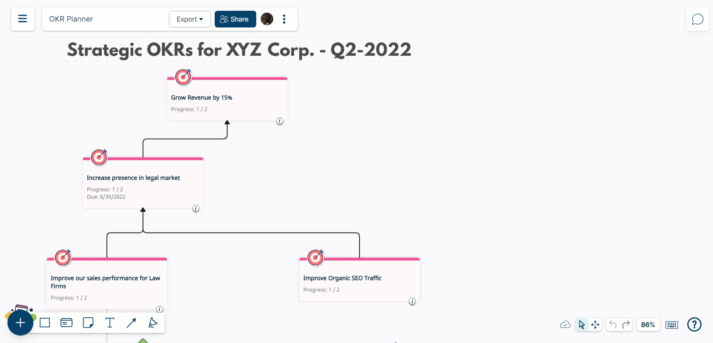This screenshot has width=713, height=343.
Task: Open the 86% zoom level control
Action: pos(648,325)
